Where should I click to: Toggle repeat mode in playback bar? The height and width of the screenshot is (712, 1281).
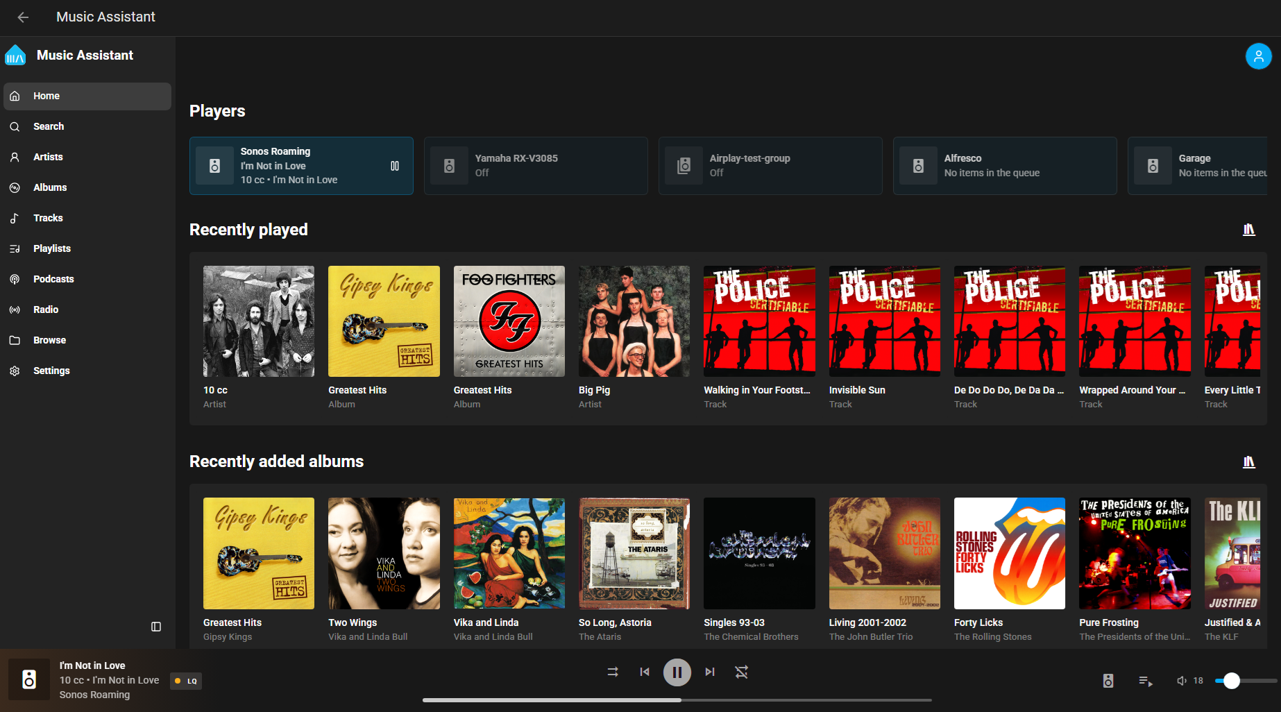pos(742,672)
